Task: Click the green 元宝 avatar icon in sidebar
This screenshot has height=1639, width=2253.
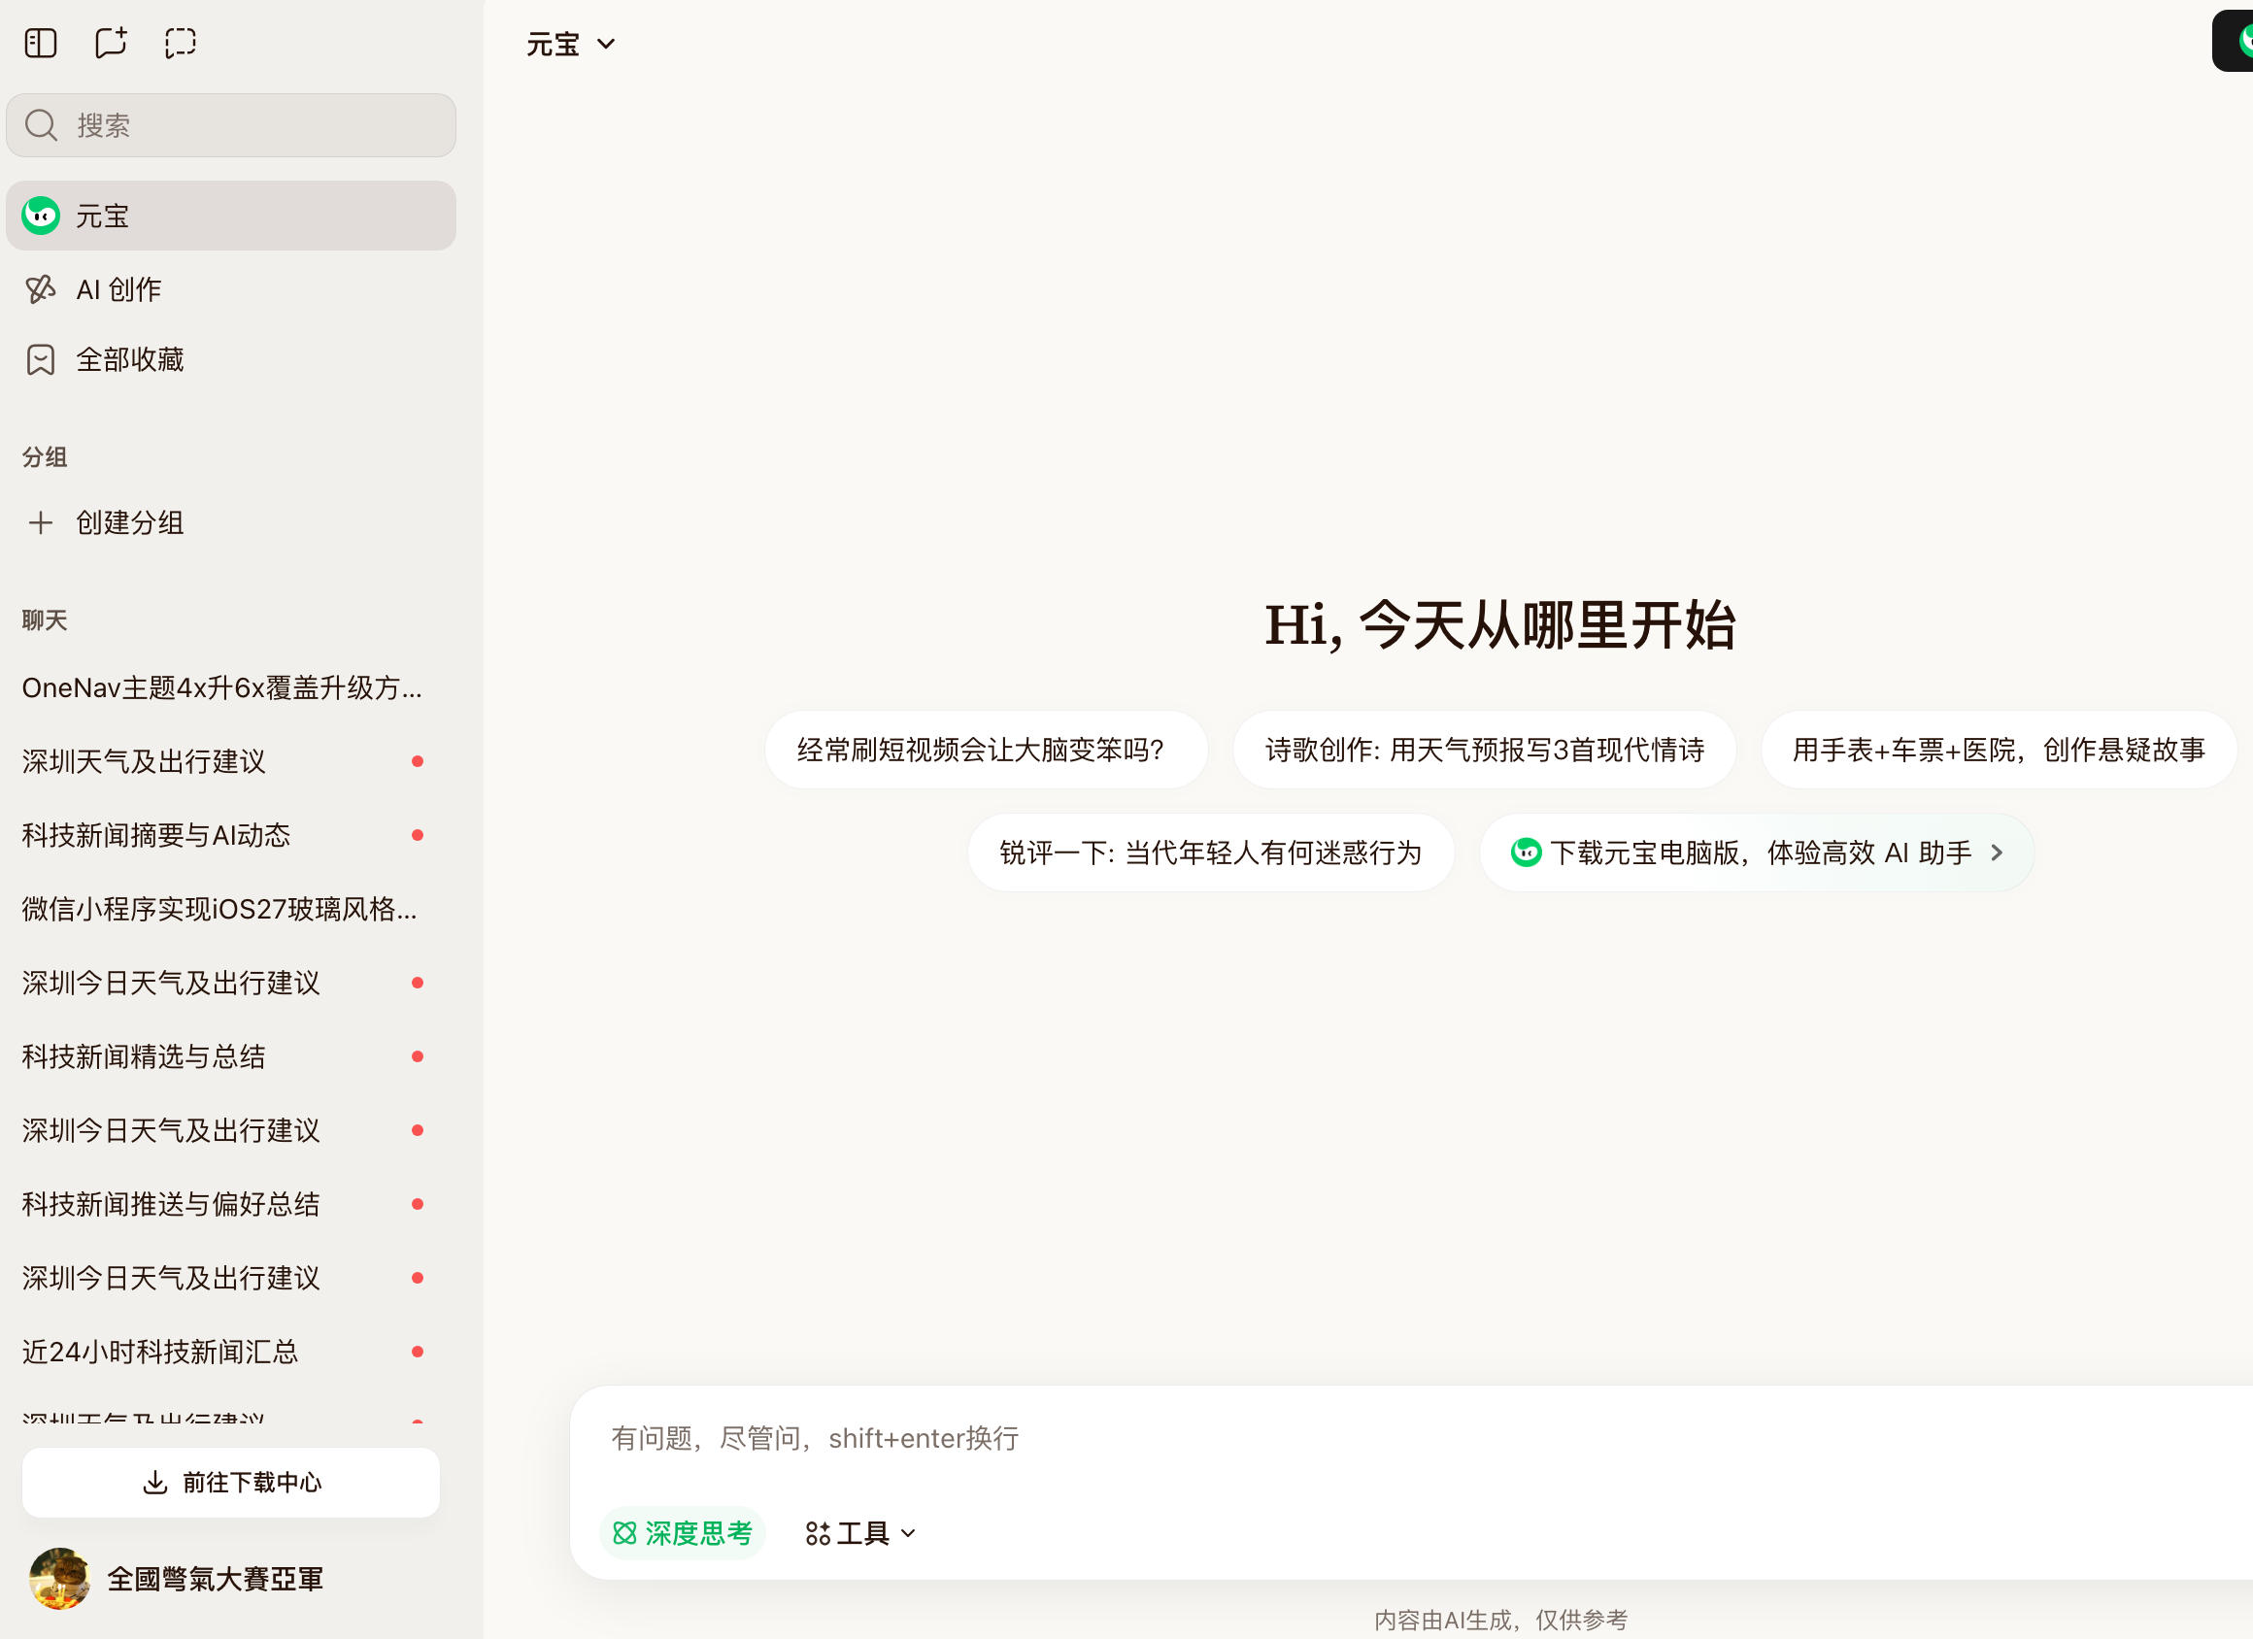Action: pos(41,216)
